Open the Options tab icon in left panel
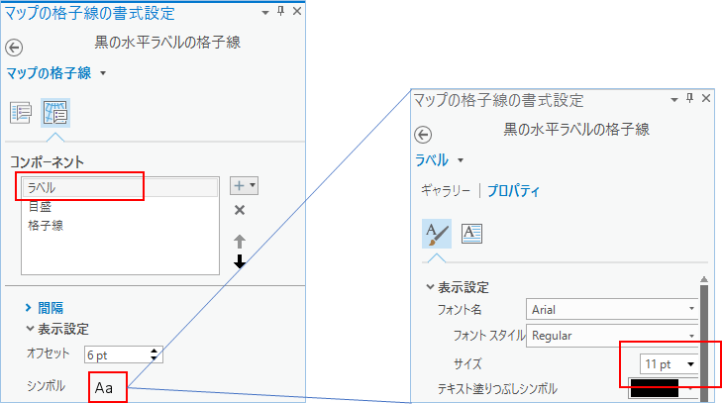Viewport: 722px width, 404px height. pos(20,113)
